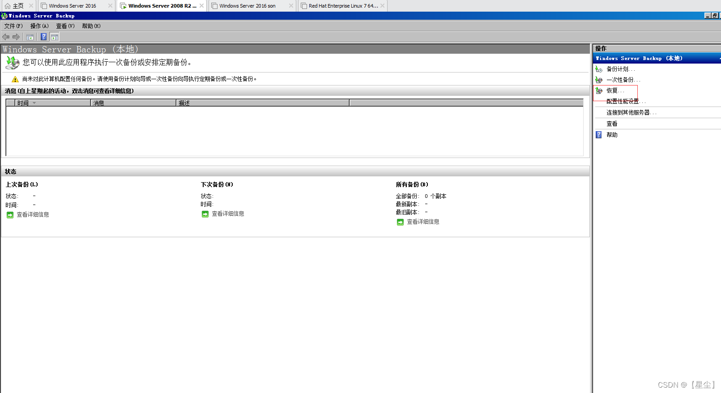Image resolution: width=721 pixels, height=393 pixels.
Task: Click the 操作 pane title
Action: pos(601,48)
